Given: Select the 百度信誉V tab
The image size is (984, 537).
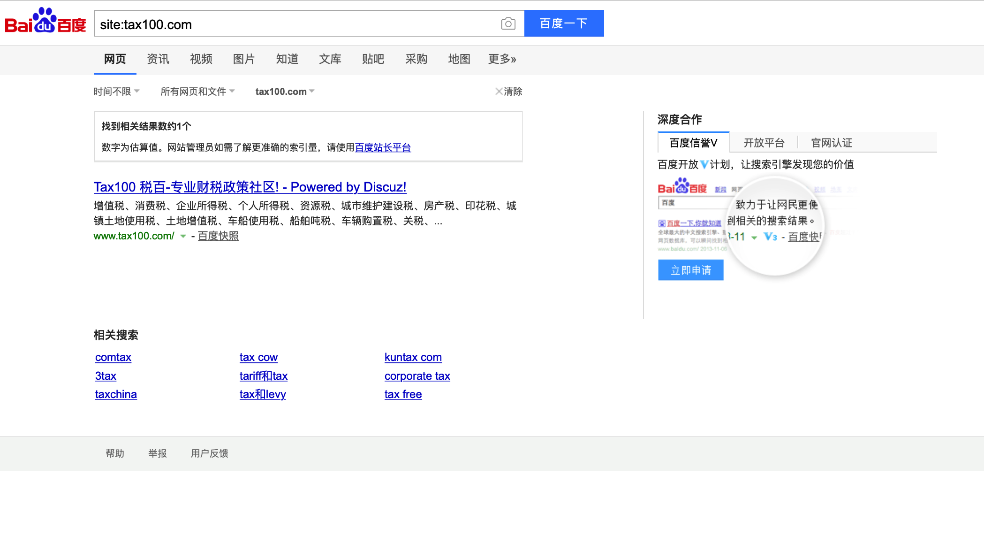Looking at the screenshot, I should pyautogui.click(x=693, y=143).
